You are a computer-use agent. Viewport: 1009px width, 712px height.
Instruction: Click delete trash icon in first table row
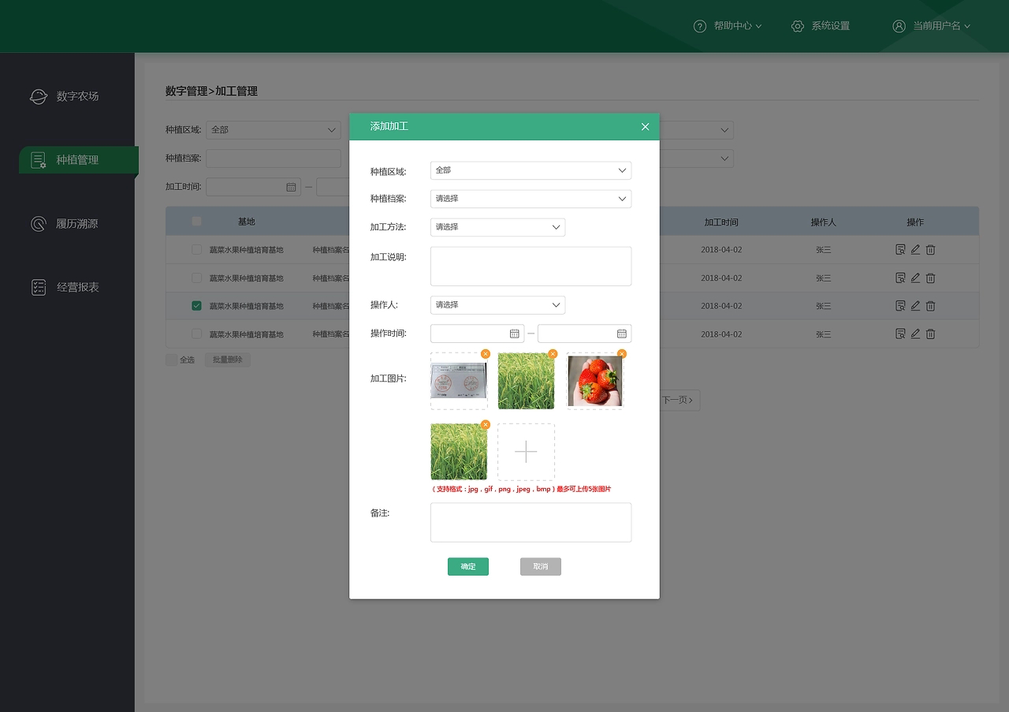tap(930, 250)
